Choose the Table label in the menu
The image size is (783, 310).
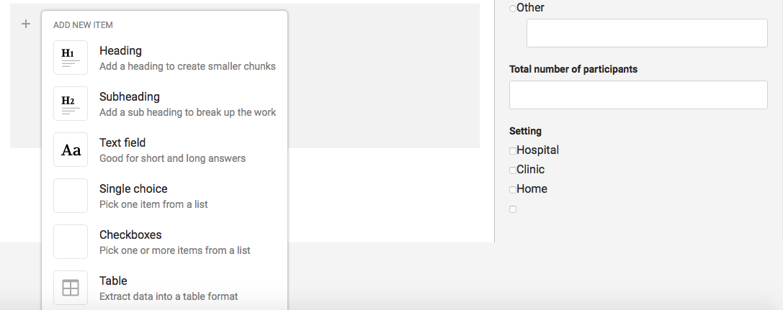pyautogui.click(x=113, y=281)
